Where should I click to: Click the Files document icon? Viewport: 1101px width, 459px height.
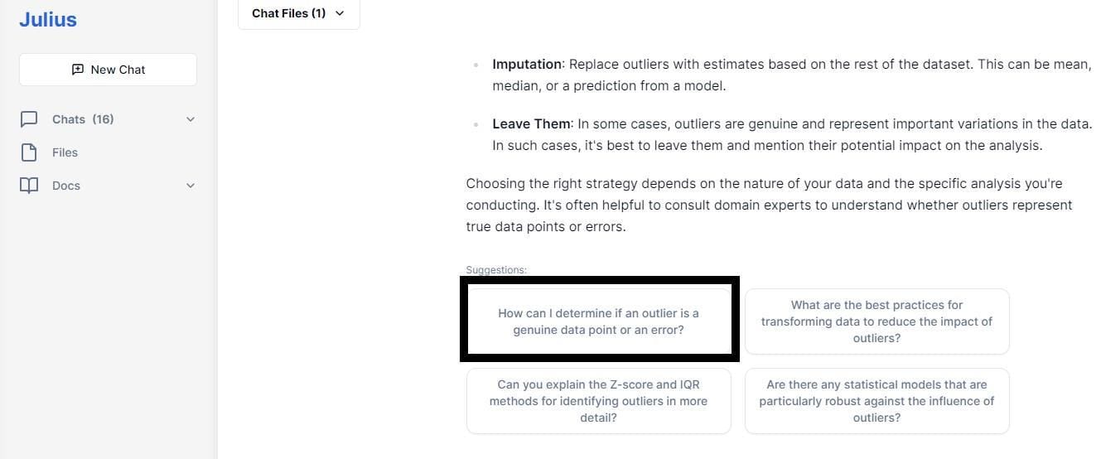(x=29, y=152)
